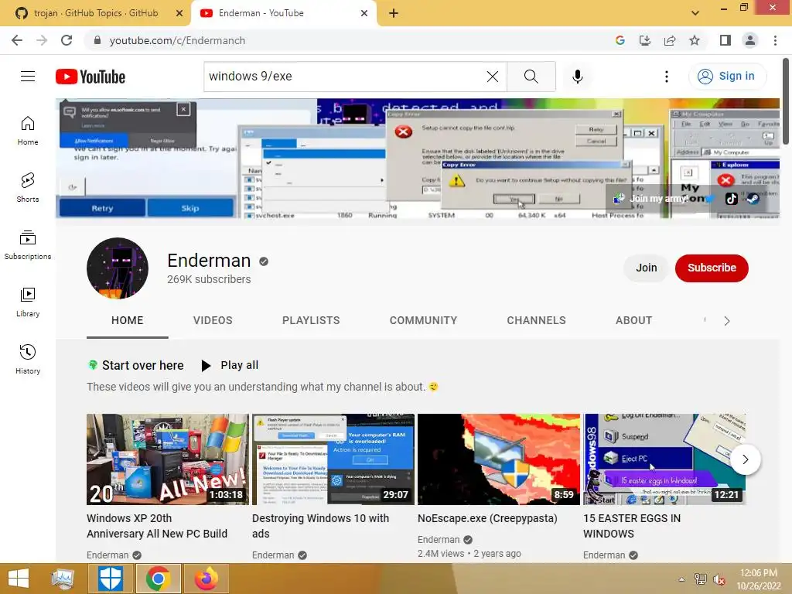Click the Destroying Windows 10 with ads title
Screen dimensions: 792x594
(x=321, y=526)
